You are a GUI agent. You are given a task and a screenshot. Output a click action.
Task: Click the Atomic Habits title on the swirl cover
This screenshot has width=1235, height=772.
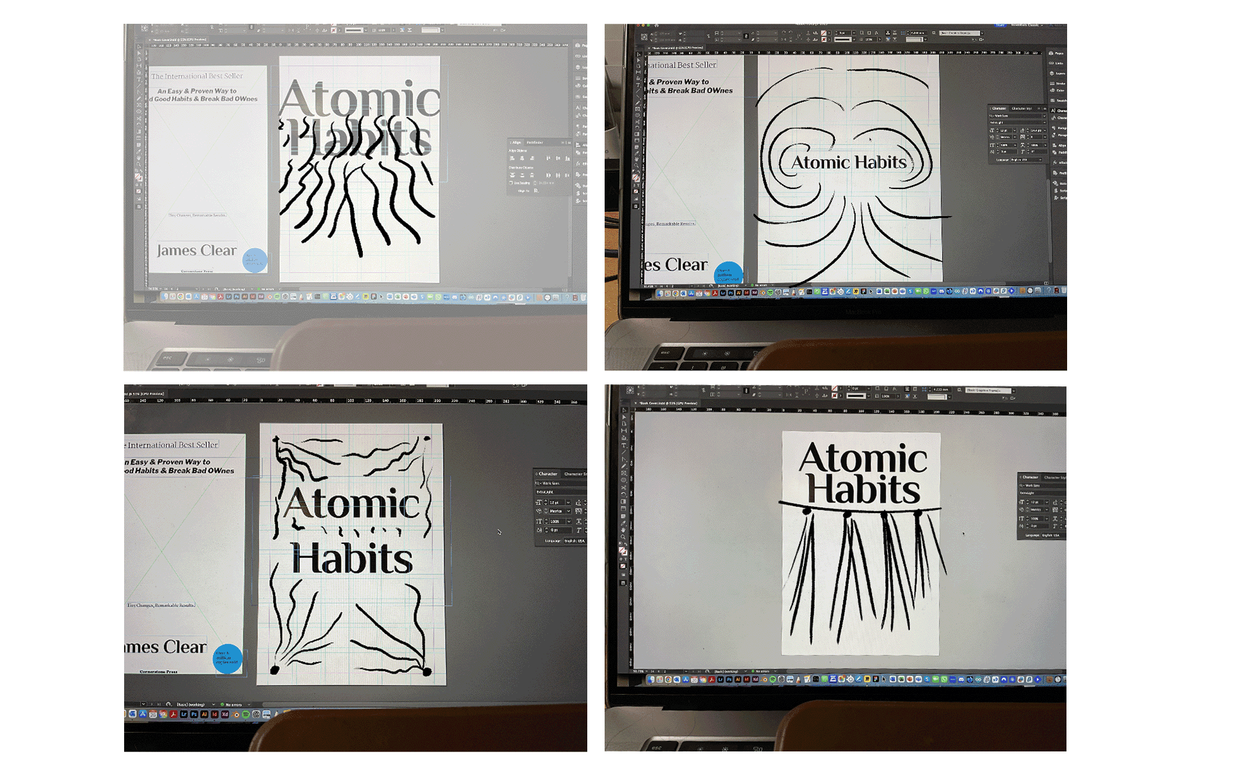tap(848, 163)
